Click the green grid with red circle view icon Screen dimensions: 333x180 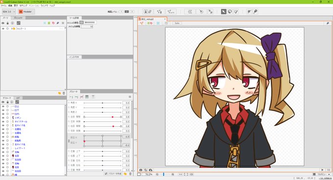coord(150,23)
